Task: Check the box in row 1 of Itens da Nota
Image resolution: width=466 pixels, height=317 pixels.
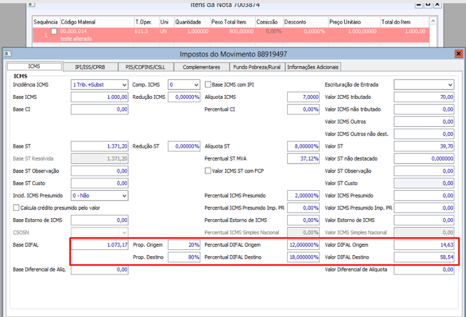Action: (54, 31)
